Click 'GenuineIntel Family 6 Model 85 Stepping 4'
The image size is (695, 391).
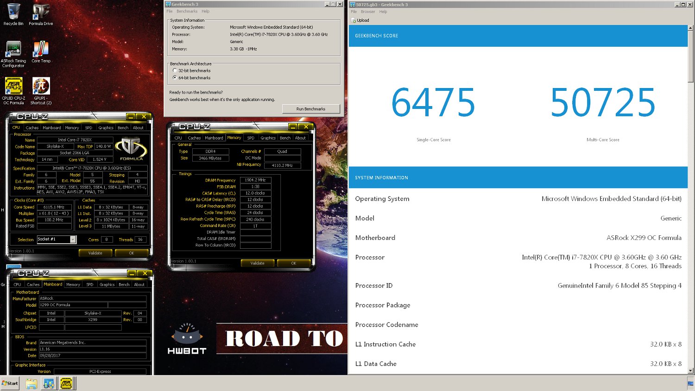point(619,285)
